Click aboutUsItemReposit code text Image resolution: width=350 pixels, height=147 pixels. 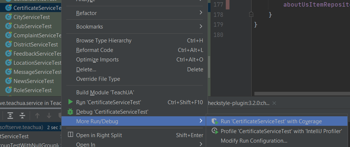pyautogui.click(x=317, y=5)
